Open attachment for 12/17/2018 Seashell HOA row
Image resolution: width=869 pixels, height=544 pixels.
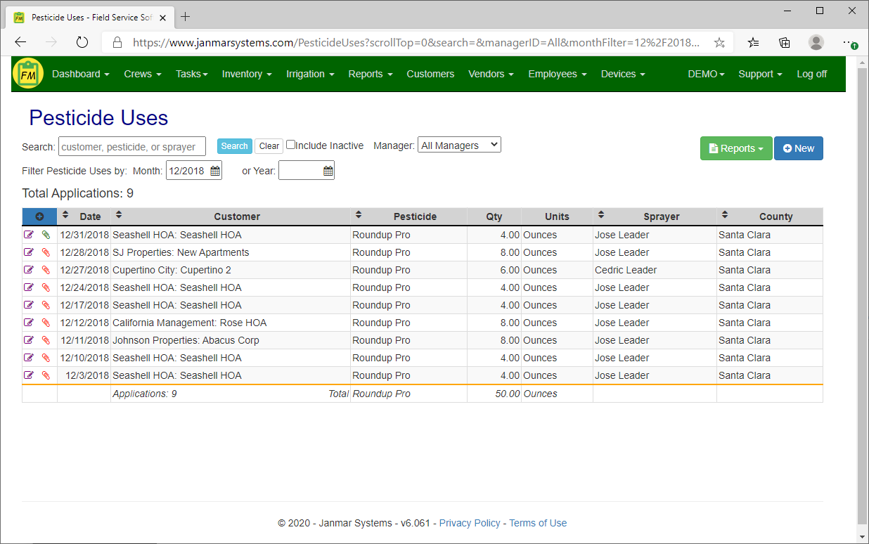(46, 305)
